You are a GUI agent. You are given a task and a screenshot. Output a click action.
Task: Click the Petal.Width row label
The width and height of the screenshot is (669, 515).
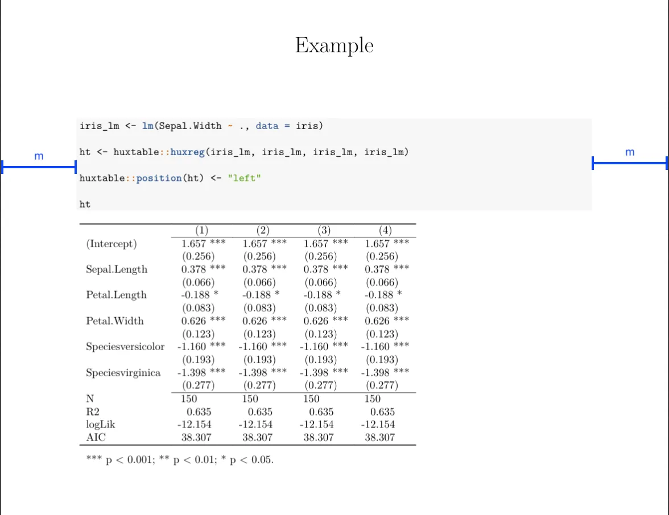(115, 321)
